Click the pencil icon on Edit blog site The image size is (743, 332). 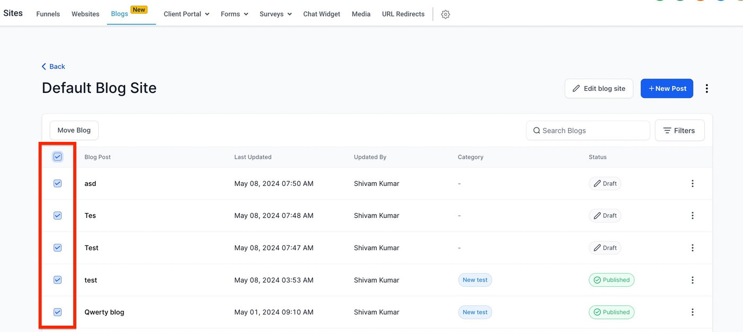(576, 89)
